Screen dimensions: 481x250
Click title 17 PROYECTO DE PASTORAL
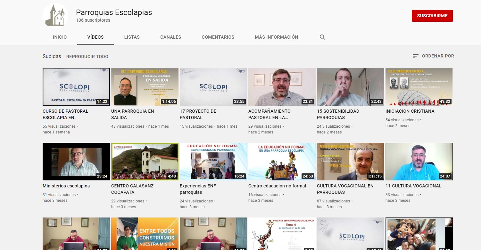[x=198, y=114]
